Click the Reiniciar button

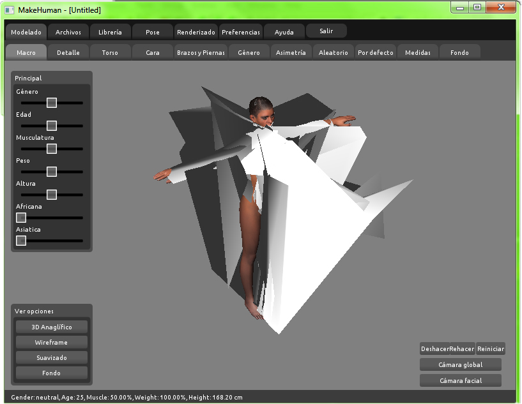tap(491, 349)
